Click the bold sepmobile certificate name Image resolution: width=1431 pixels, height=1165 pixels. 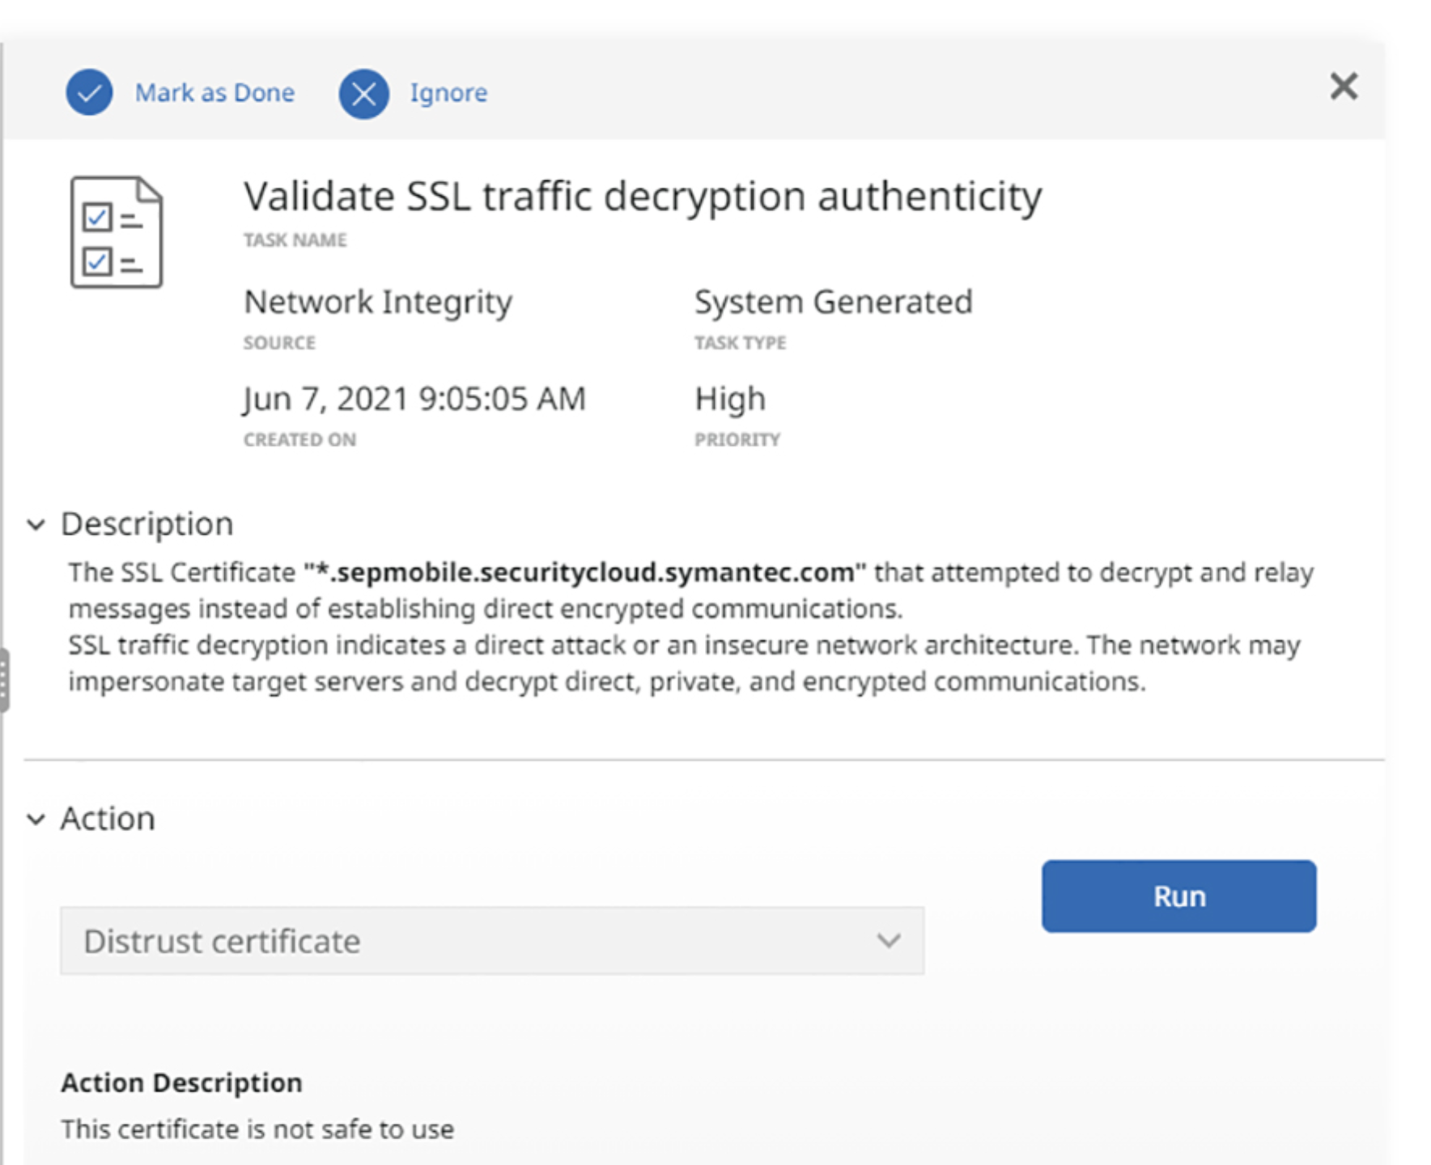pyautogui.click(x=584, y=573)
